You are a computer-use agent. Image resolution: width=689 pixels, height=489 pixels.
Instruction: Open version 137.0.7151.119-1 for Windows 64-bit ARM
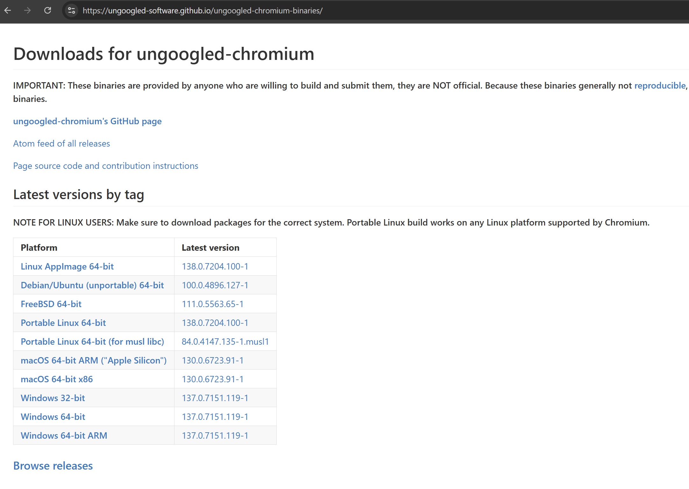coord(215,435)
